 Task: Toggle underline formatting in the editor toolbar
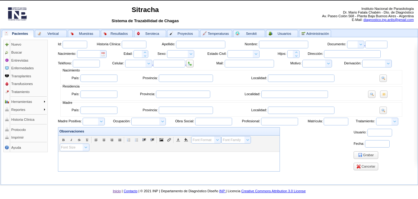[87, 140]
